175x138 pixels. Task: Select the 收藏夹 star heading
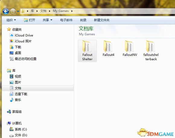14,29
